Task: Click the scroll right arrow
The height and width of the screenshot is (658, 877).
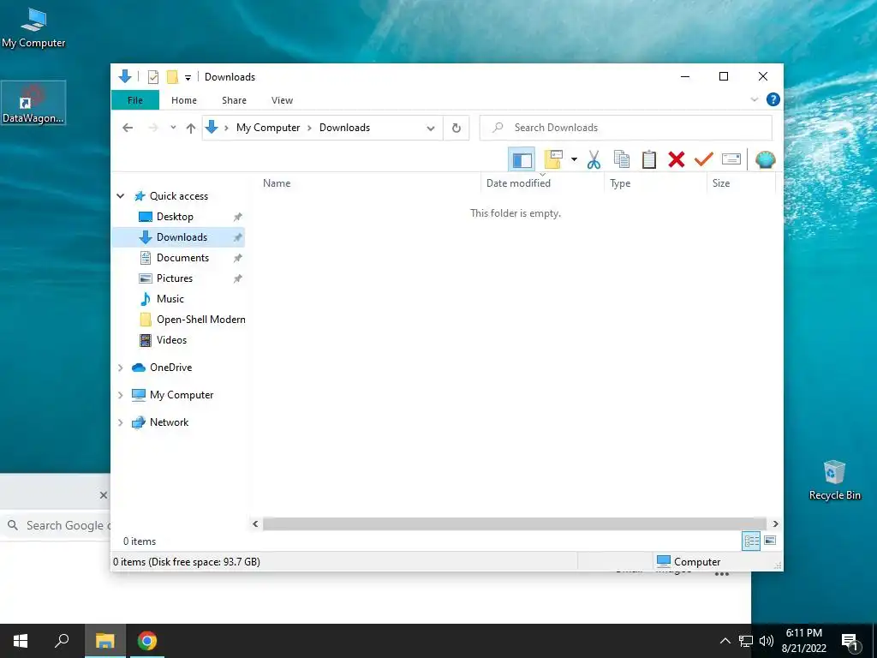Action: coord(775,523)
